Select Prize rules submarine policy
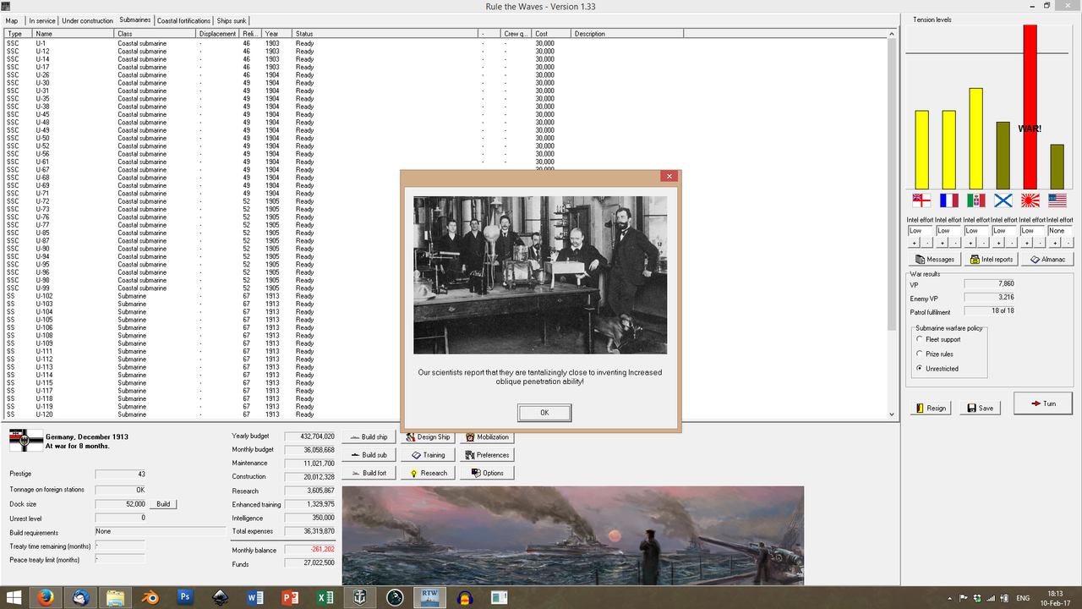 click(921, 354)
